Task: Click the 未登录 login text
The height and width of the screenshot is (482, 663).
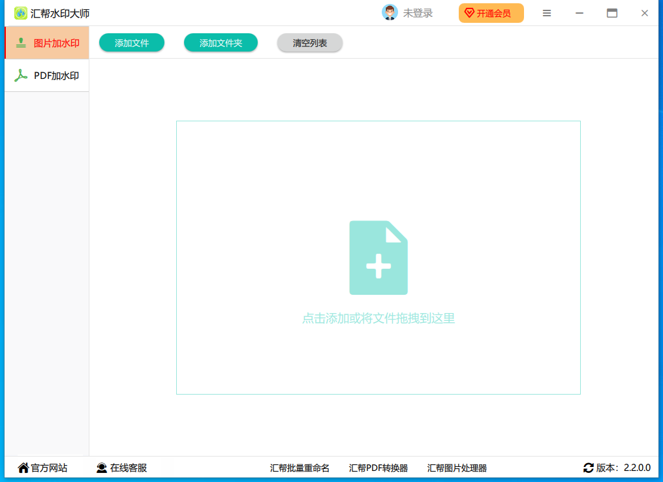Action: pyautogui.click(x=418, y=13)
